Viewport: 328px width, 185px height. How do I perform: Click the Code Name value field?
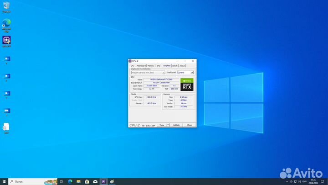[x=152, y=86]
